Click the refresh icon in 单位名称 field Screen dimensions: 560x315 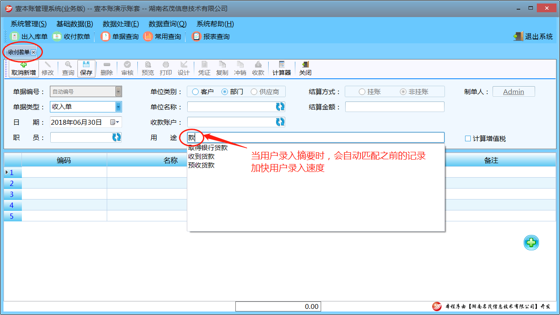(280, 107)
